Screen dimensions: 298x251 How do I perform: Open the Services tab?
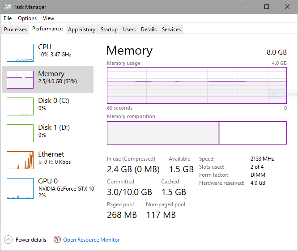171,30
